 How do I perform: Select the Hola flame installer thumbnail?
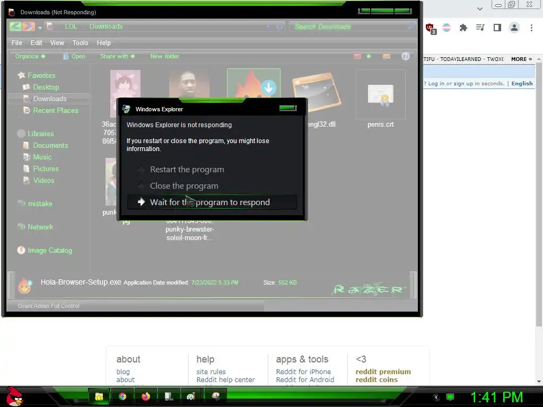tap(253, 83)
